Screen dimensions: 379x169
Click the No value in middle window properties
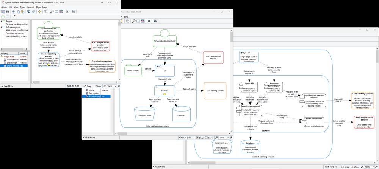coord(106,96)
